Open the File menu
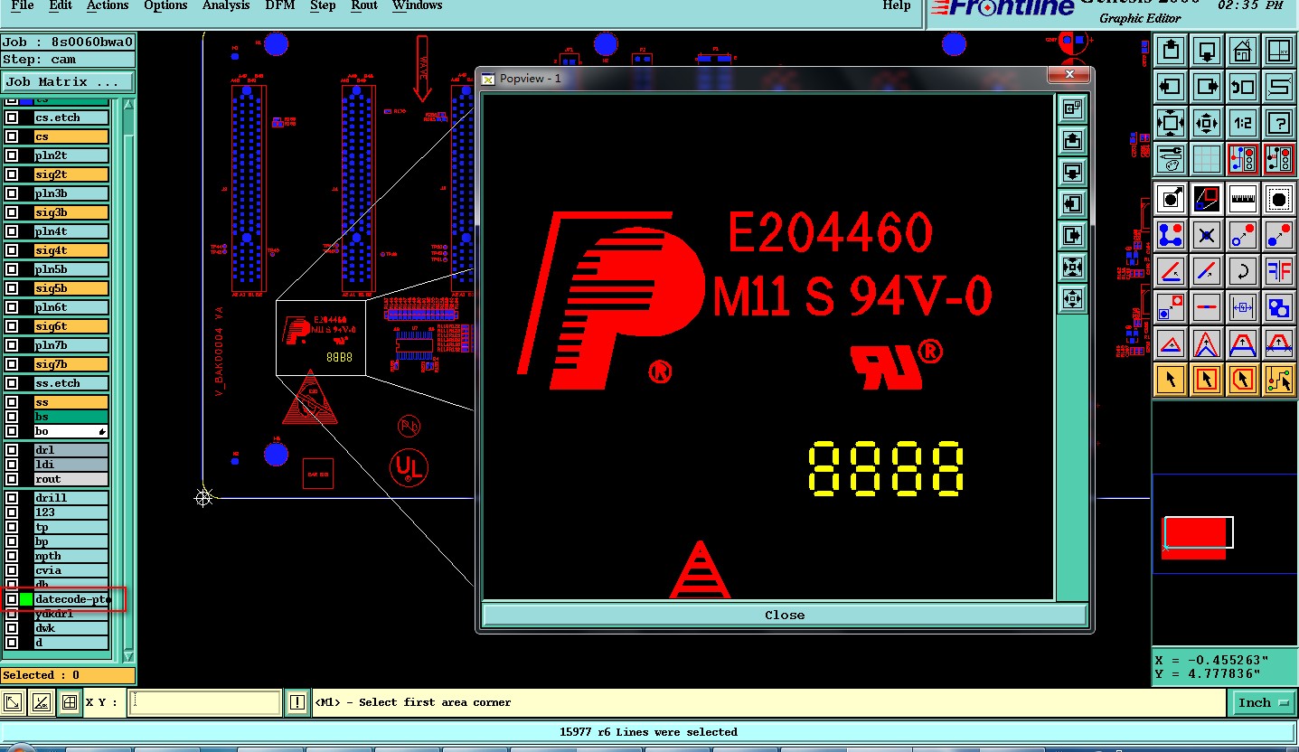Viewport: 1299px width, 752px height. pyautogui.click(x=23, y=5)
